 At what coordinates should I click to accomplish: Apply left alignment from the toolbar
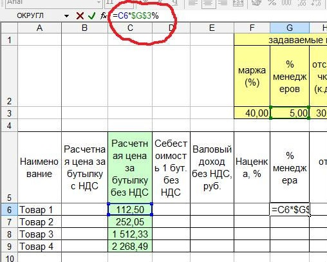point(193,3)
